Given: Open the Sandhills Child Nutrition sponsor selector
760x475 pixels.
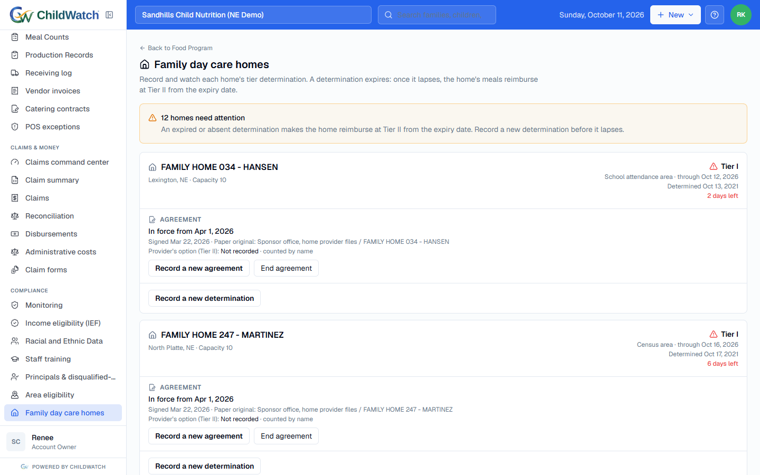Looking at the screenshot, I should coord(253,15).
